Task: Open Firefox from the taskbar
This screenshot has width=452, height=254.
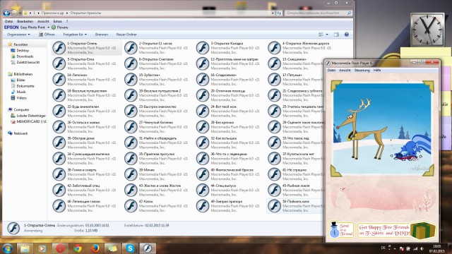Action: pos(95,248)
